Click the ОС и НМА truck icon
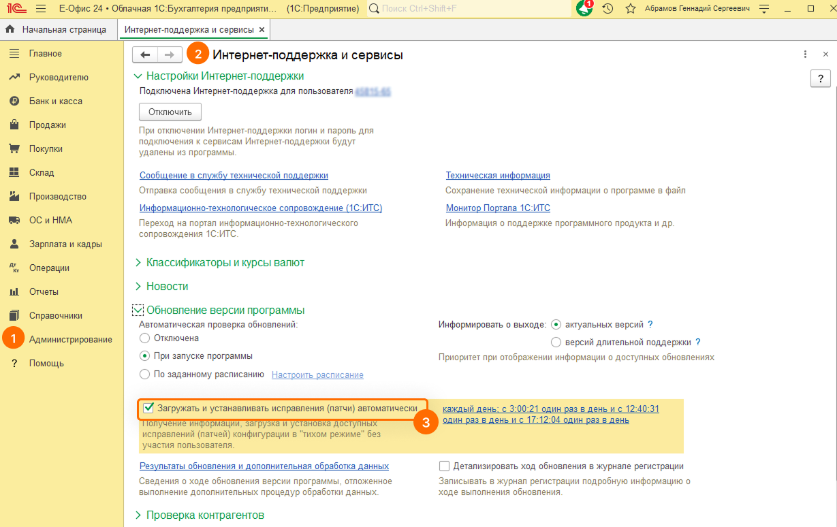The image size is (837, 527). pyautogui.click(x=14, y=221)
